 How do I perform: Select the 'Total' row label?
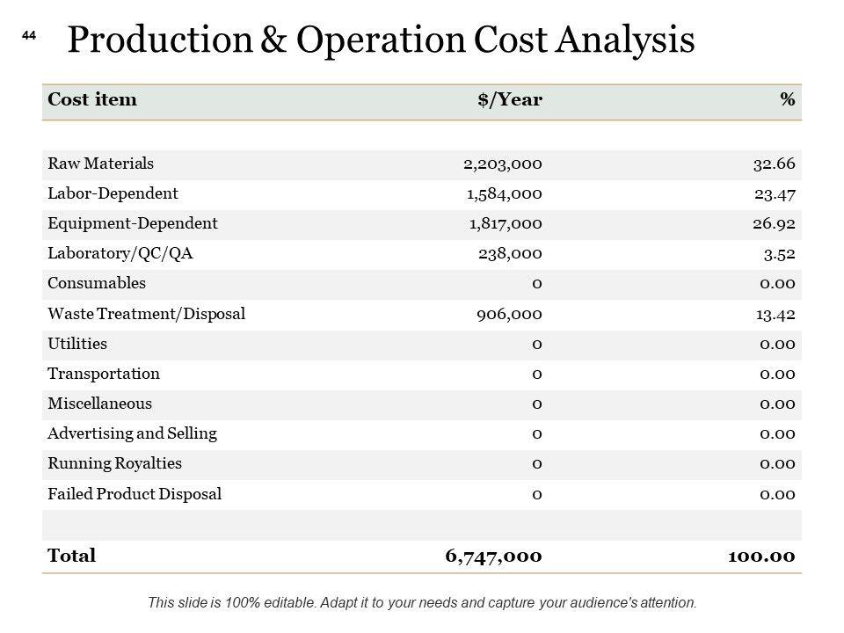pos(72,556)
